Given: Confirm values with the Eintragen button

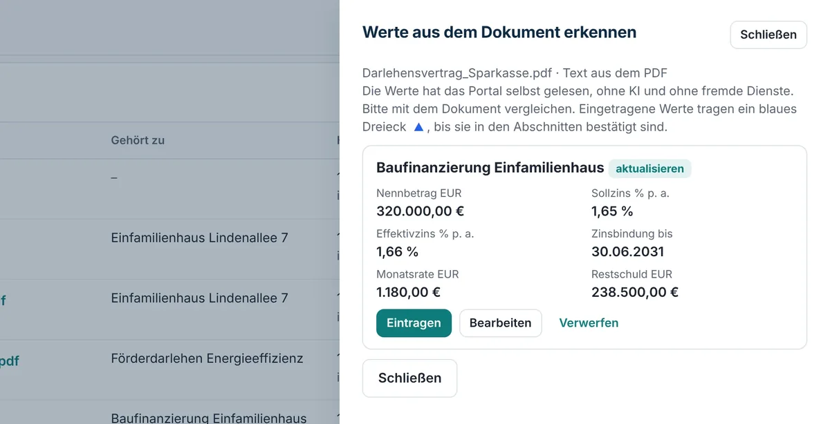Looking at the screenshot, I should tap(414, 323).
